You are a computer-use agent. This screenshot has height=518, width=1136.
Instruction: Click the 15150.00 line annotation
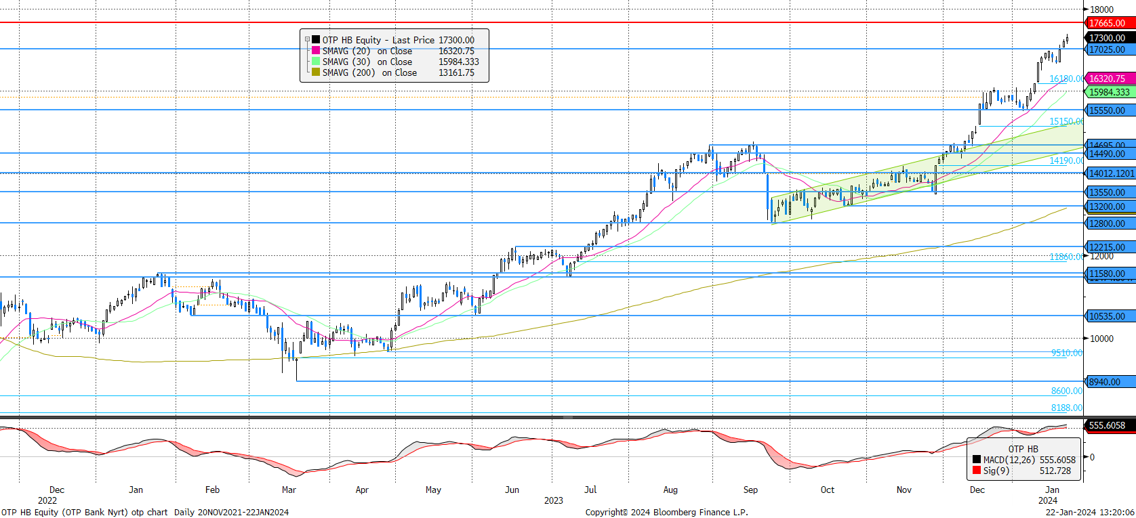[x=1066, y=121]
